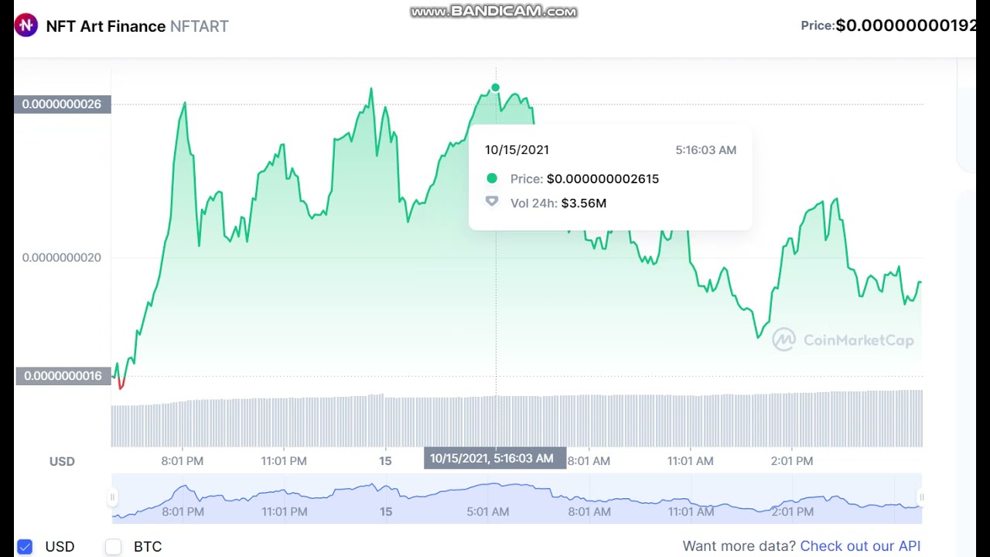
Task: Click the USD axis unit label
Action: click(x=62, y=461)
